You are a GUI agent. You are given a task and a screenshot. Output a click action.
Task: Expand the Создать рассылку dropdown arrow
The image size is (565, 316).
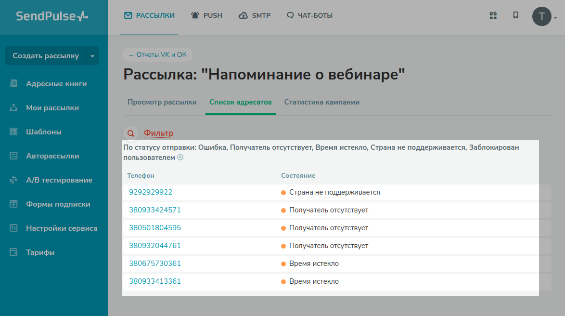click(x=92, y=56)
